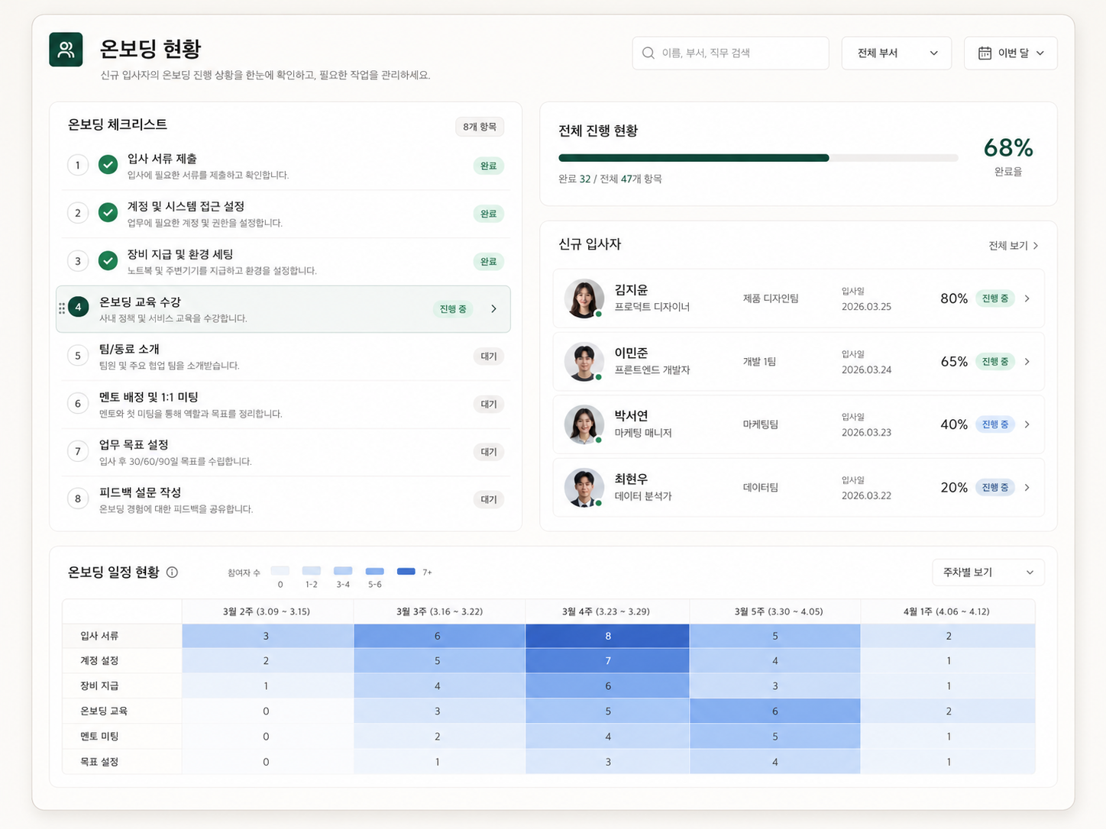1106x829 pixels.
Task: Click the green onboarding app logo icon
Action: [x=66, y=49]
